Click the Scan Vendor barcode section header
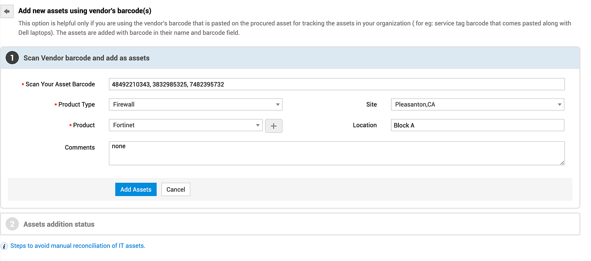 click(86, 58)
